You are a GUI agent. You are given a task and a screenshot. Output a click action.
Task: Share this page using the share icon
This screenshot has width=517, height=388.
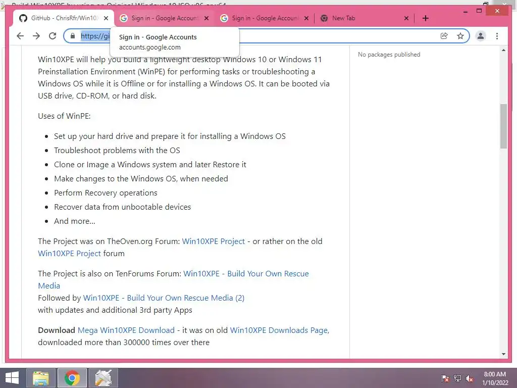[x=444, y=36]
